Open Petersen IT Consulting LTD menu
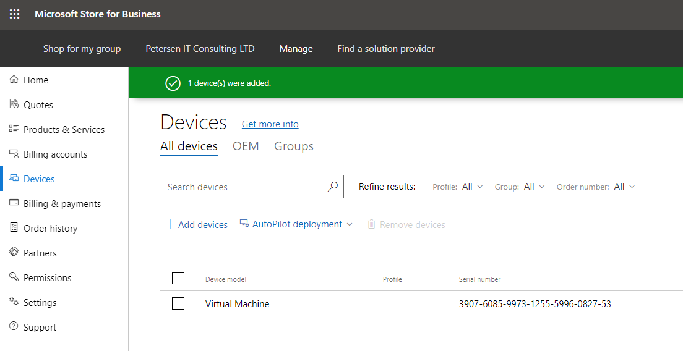Viewport: 683px width, 351px height. 200,49
